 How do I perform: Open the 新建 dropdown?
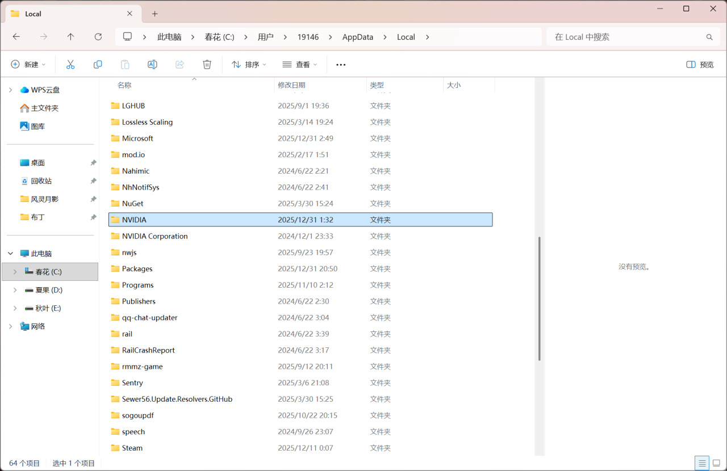click(x=28, y=65)
